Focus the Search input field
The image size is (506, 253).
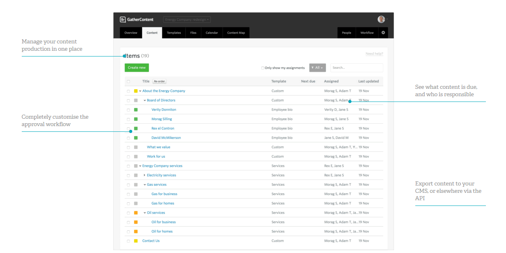point(357,68)
